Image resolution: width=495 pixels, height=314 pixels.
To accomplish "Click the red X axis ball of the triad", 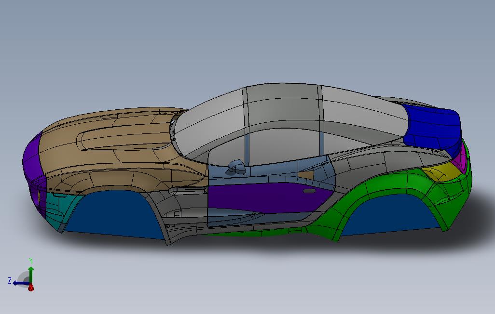I will point(30,288).
